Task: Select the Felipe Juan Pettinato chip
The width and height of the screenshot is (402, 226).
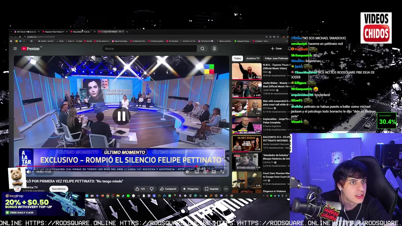Action: tap(276, 58)
